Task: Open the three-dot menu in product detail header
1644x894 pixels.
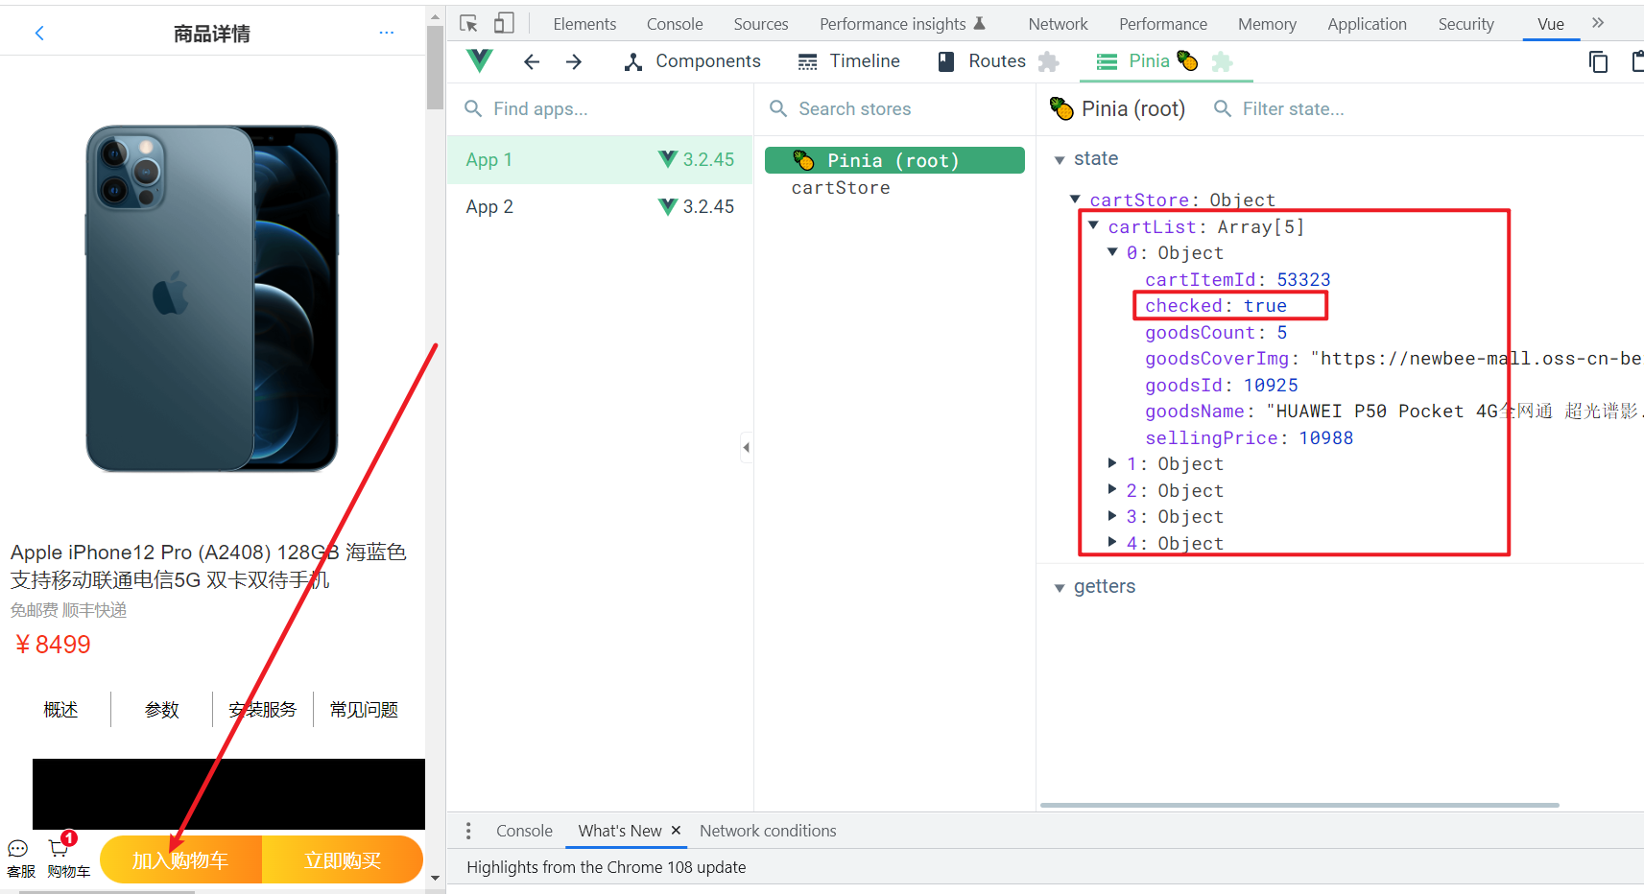Action: pyautogui.click(x=386, y=33)
